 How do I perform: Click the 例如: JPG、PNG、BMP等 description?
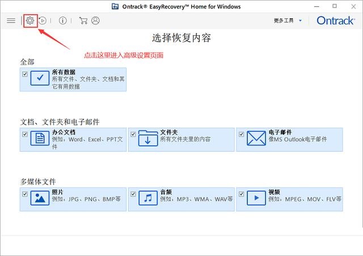pyautogui.click(x=86, y=199)
